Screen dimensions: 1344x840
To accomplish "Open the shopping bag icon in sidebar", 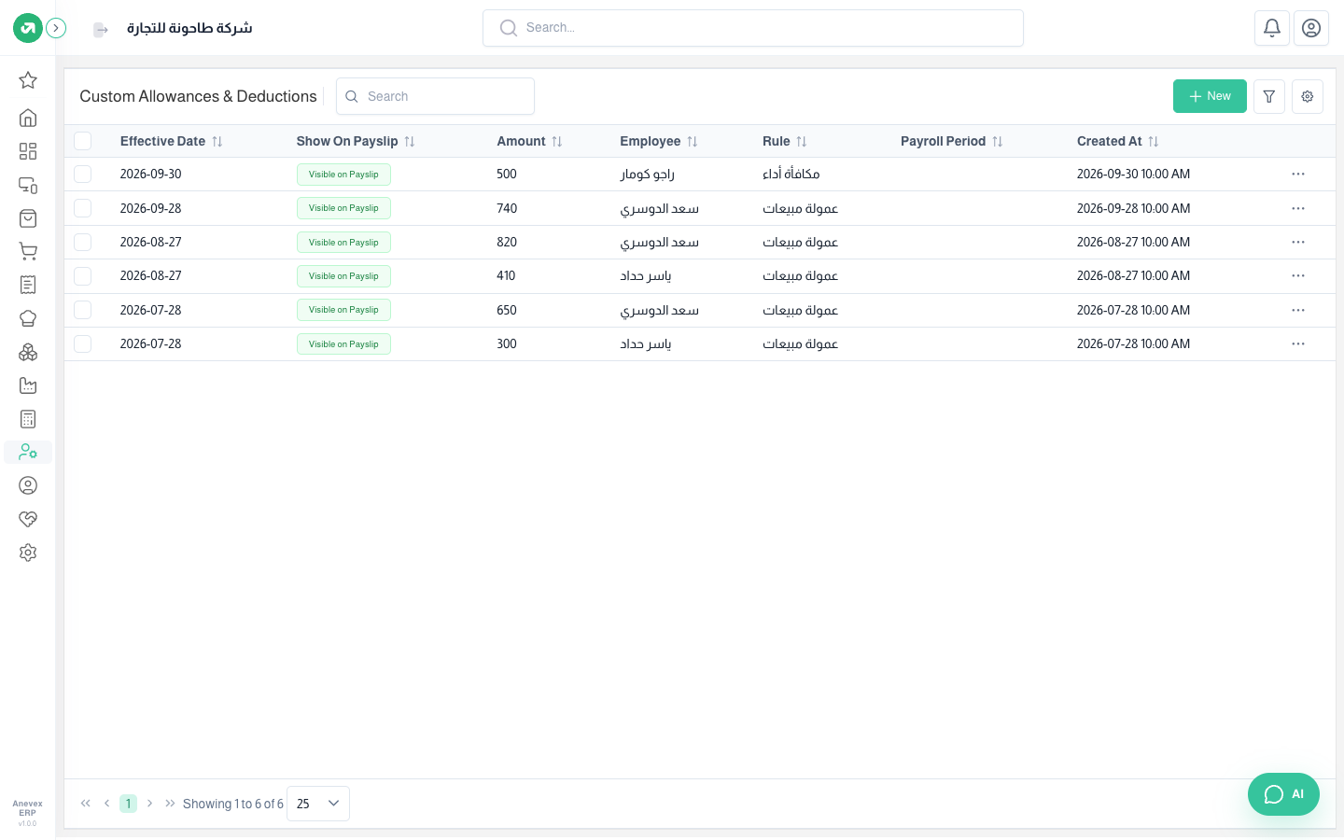I will [28, 218].
